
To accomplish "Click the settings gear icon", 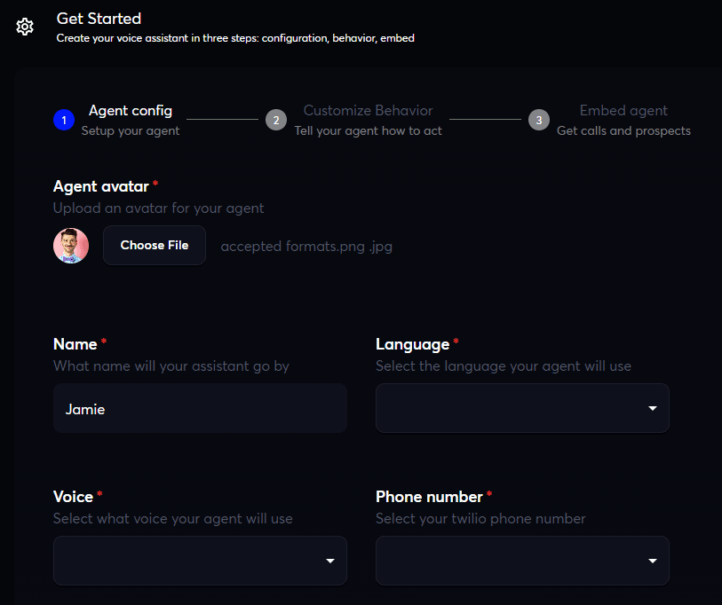I will pos(25,27).
